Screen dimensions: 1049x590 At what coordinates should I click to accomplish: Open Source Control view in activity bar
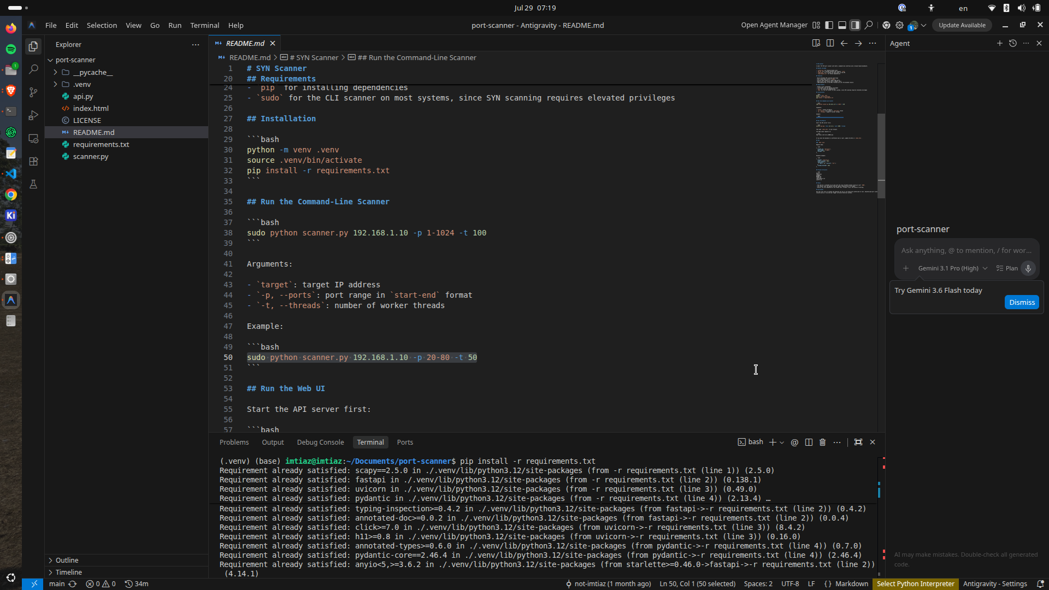33,92
